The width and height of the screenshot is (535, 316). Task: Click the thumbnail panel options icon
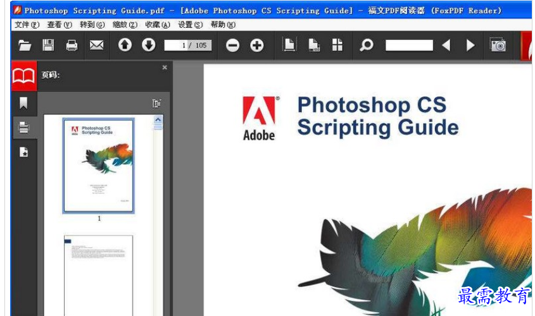pyautogui.click(x=156, y=103)
